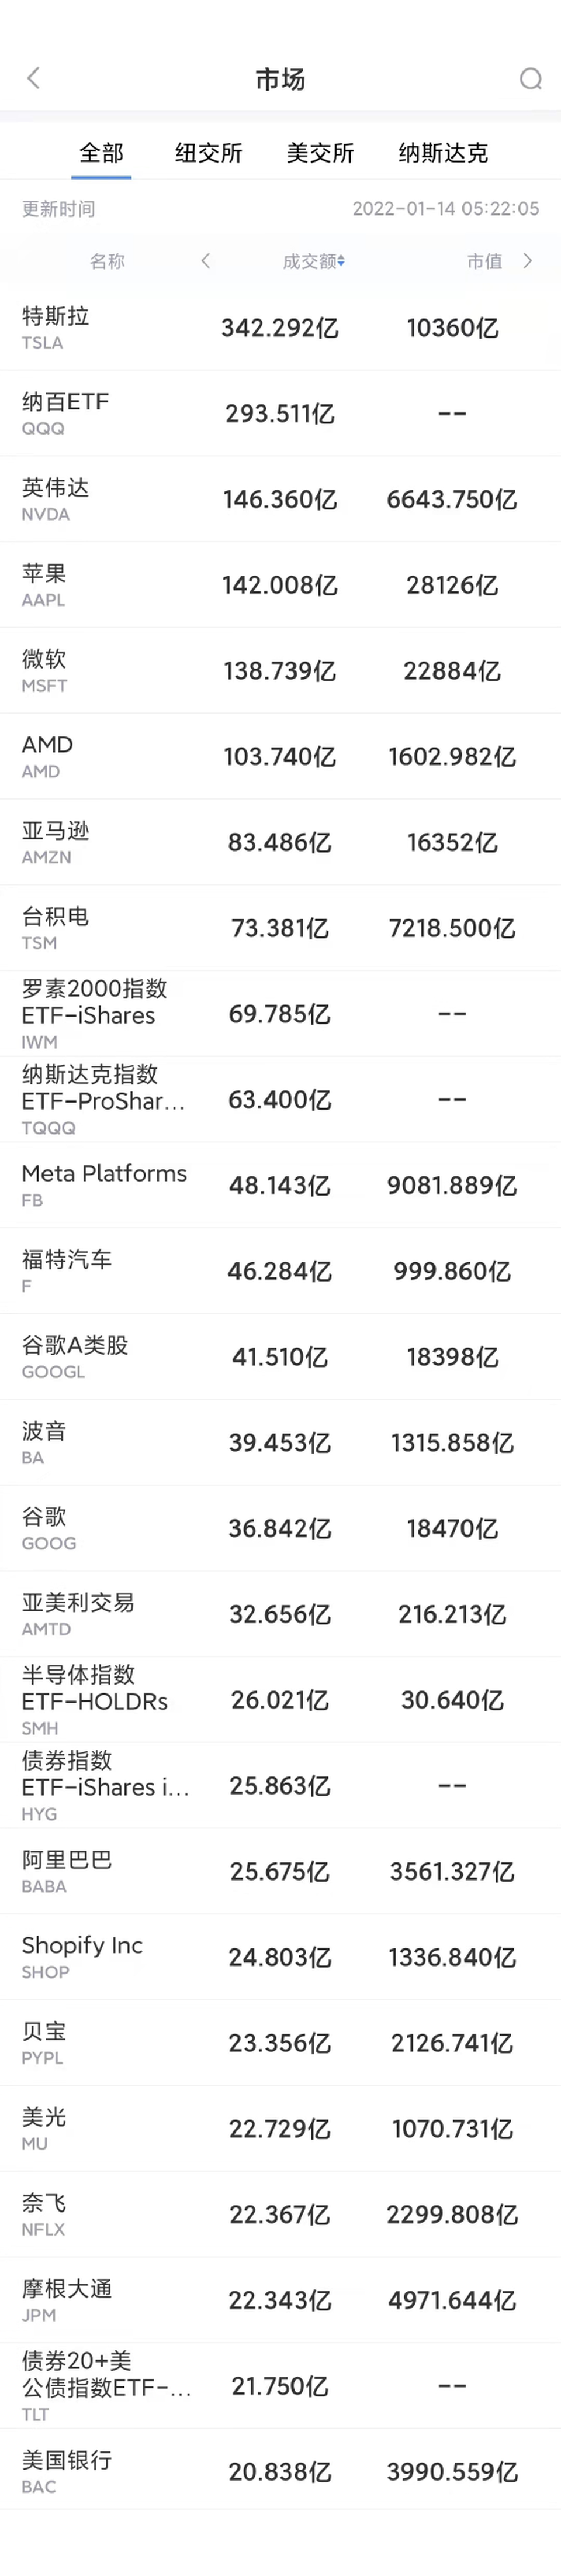This screenshot has height=2576, width=561.
Task: Open the 美国银行 BAC row
Action: point(280,2471)
